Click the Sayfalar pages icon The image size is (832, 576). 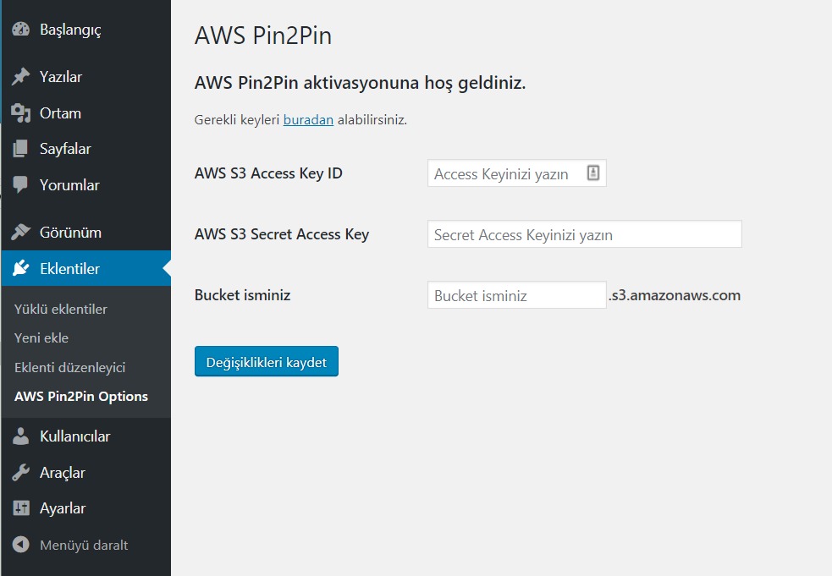20,149
